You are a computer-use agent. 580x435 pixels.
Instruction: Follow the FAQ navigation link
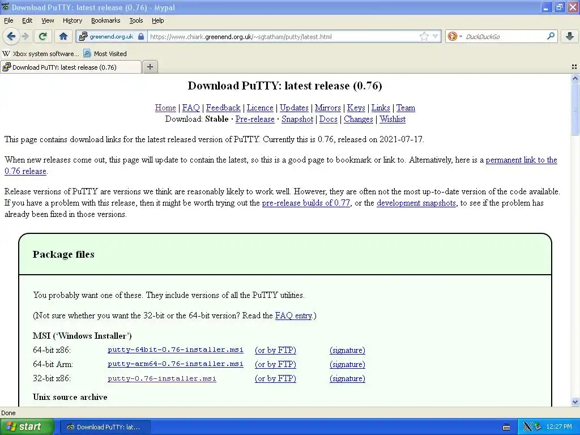191,108
